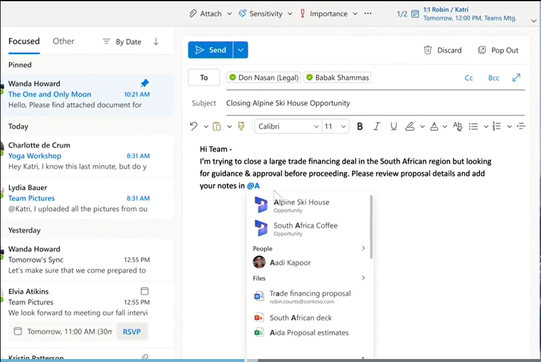Toggle Bold formatting
The height and width of the screenshot is (362, 541).
point(360,127)
